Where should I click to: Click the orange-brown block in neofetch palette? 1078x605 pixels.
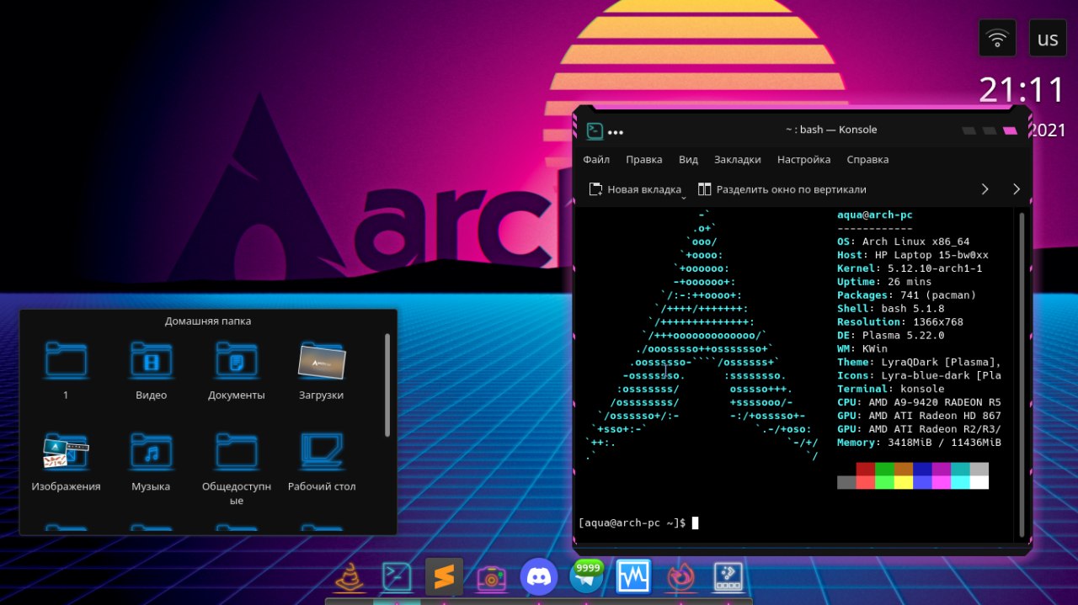click(903, 469)
